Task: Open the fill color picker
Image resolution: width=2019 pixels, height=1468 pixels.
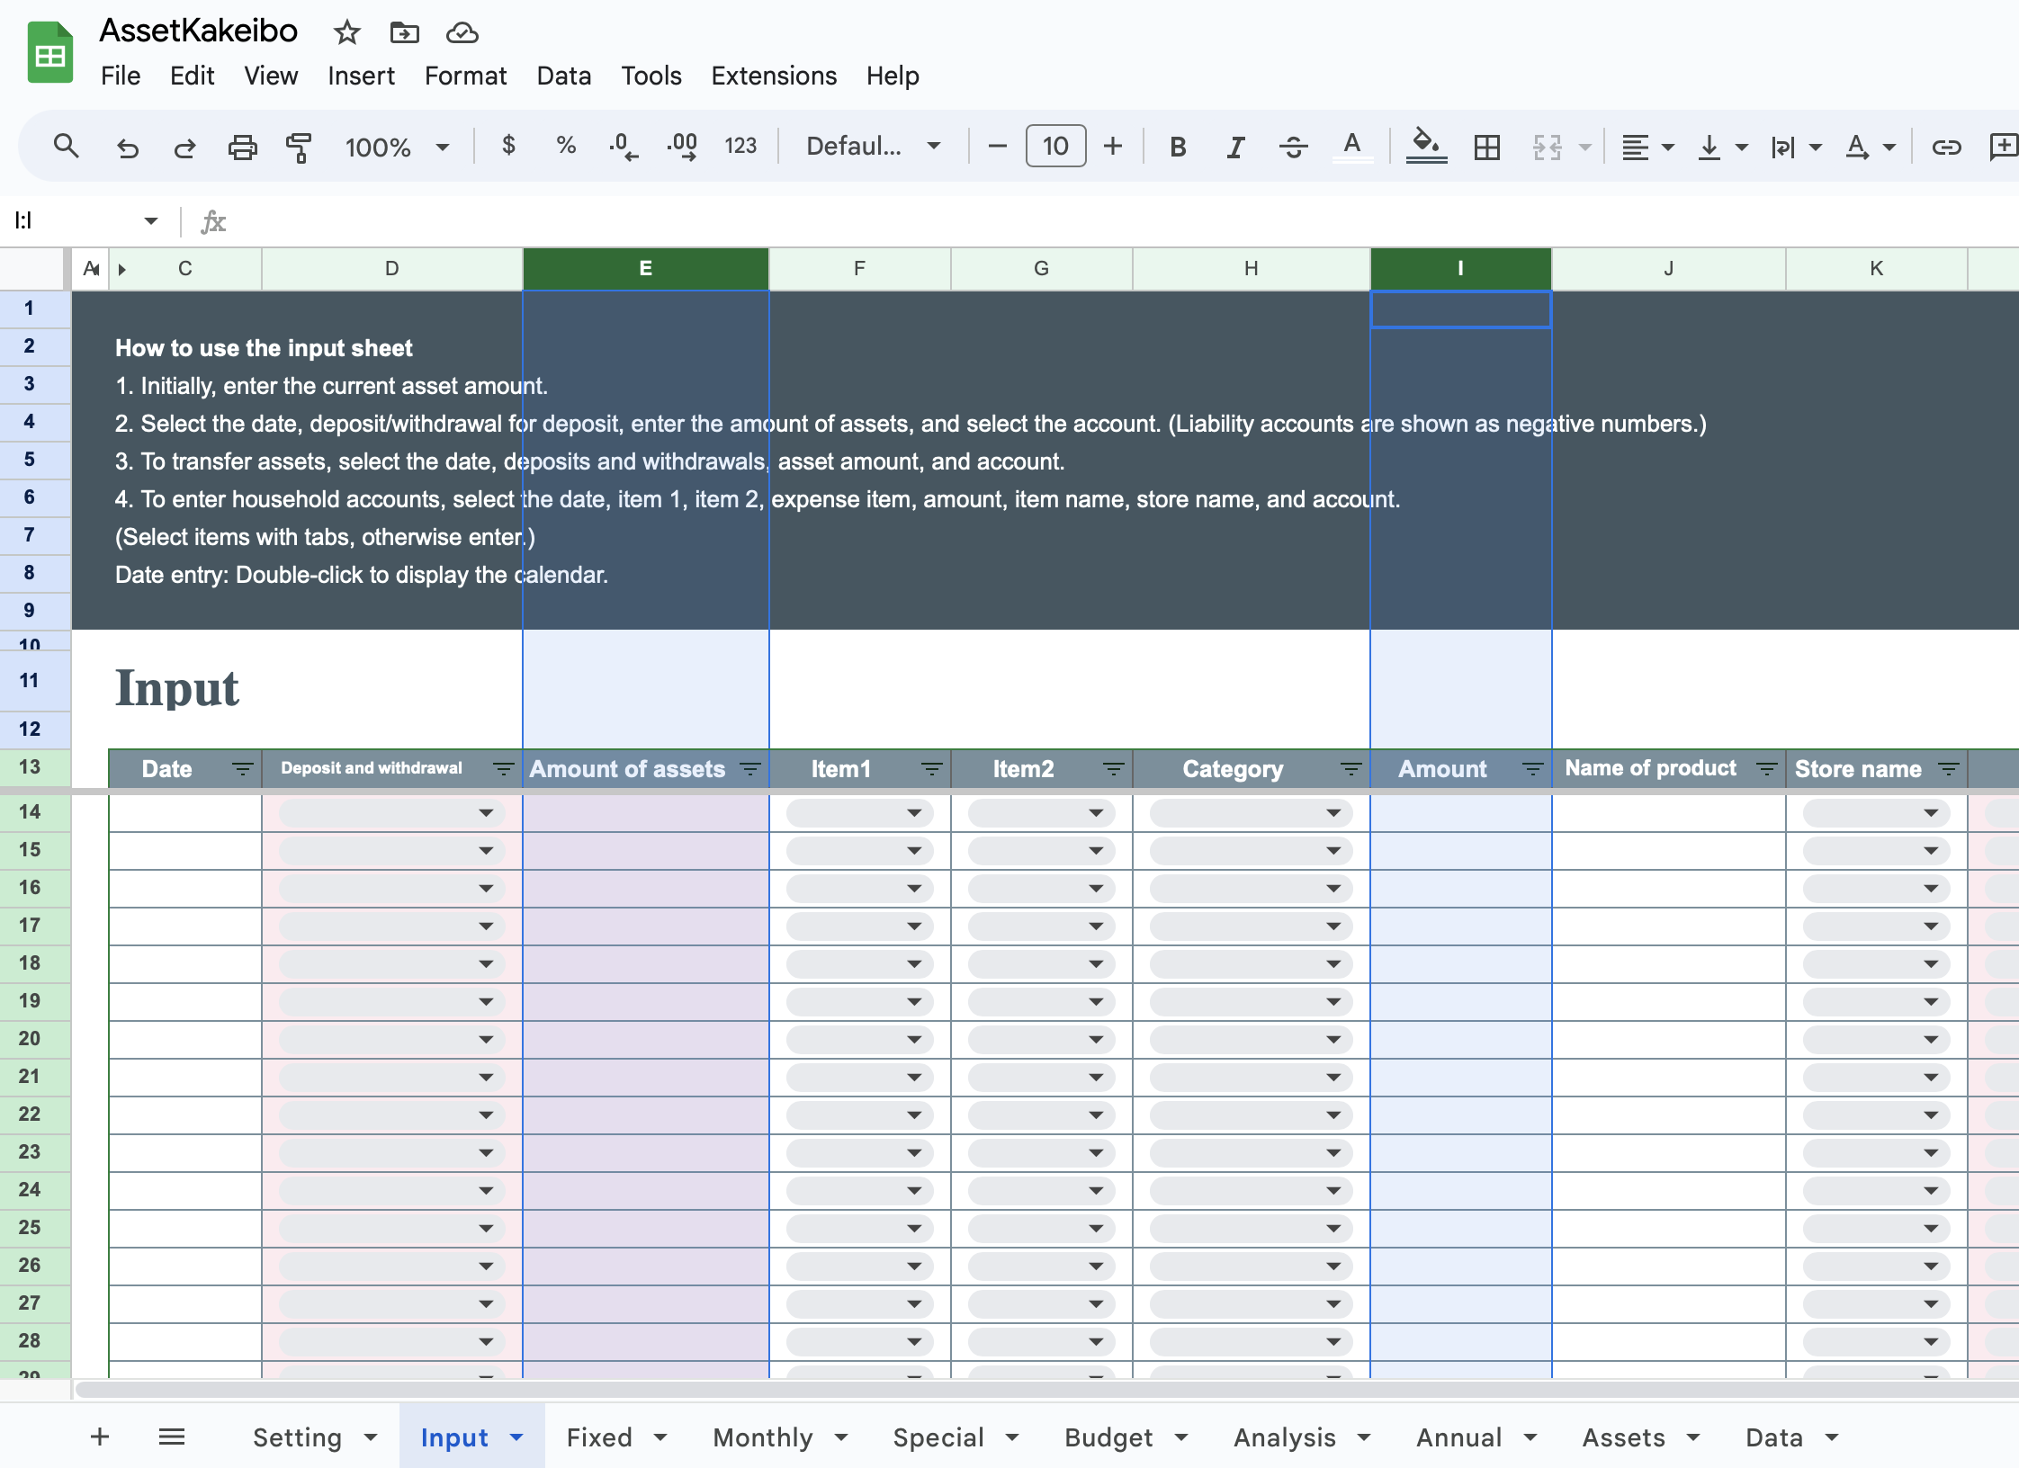Action: (1426, 146)
